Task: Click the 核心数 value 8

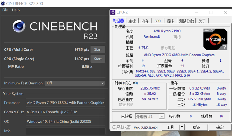Action: (191, 116)
